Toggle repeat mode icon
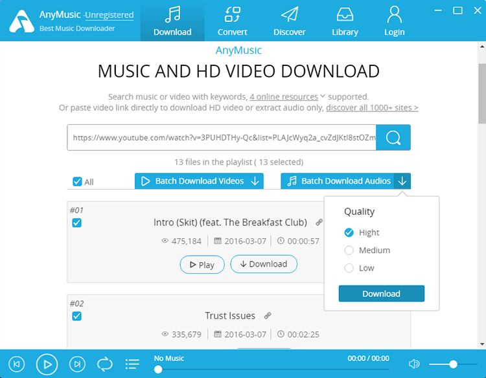The height and width of the screenshot is (378, 486). [x=105, y=364]
